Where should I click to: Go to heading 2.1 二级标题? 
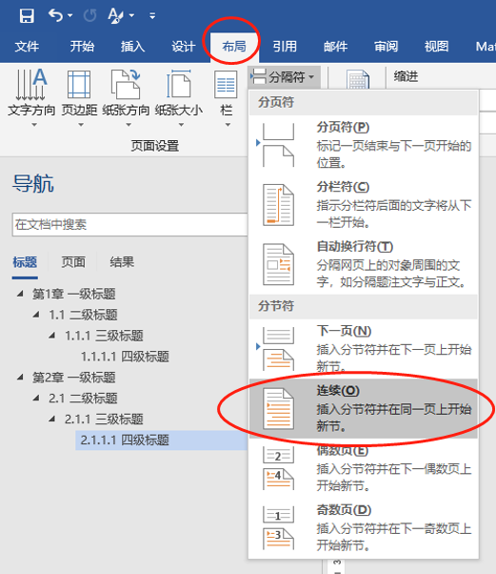coord(83,398)
